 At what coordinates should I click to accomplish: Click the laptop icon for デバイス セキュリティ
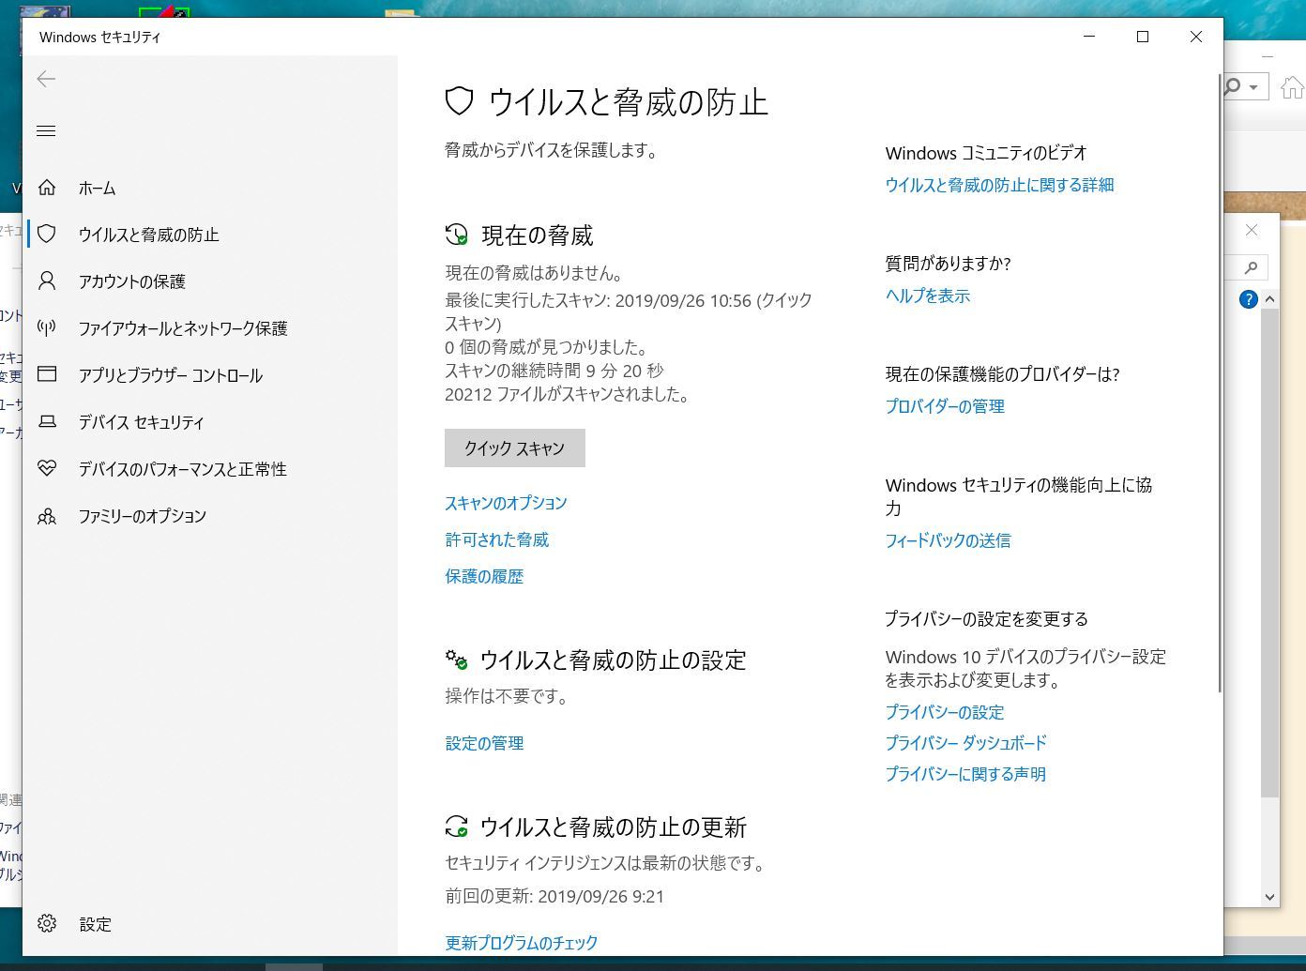(x=47, y=421)
